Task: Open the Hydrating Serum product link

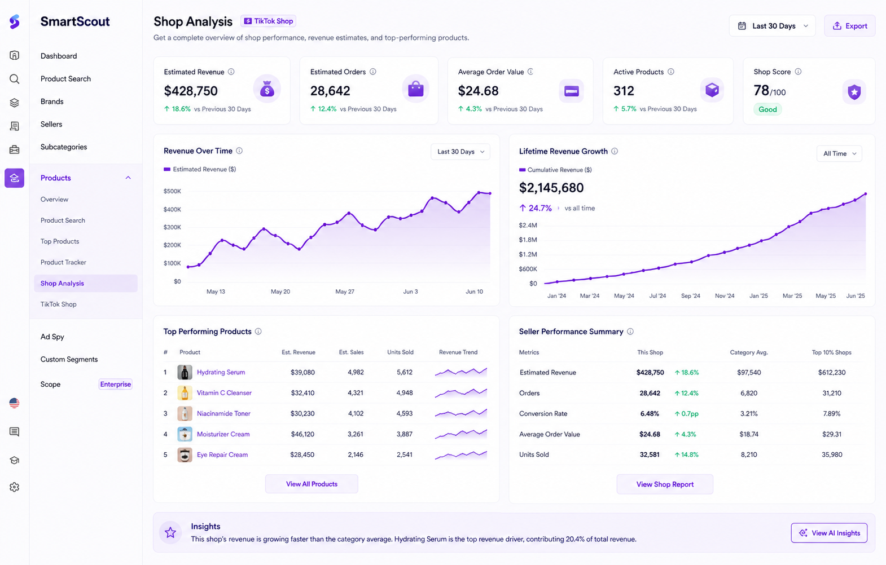Action: coord(221,372)
